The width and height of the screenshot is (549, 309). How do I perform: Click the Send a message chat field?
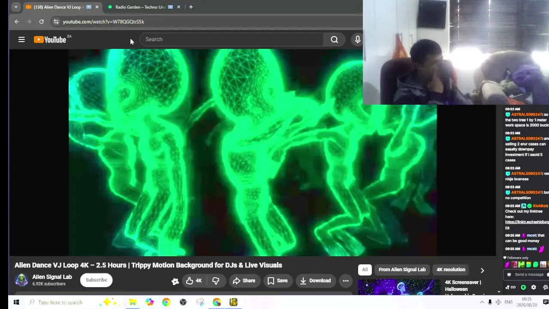click(529, 275)
